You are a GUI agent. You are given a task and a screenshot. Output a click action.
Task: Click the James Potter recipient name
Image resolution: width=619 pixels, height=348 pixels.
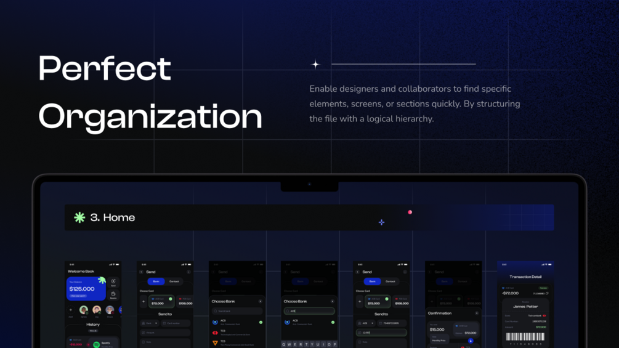tap(525, 307)
